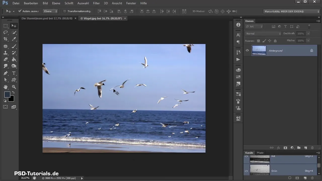Select the Pen tool
This screenshot has height=181, width=322.
[x=6, y=73]
